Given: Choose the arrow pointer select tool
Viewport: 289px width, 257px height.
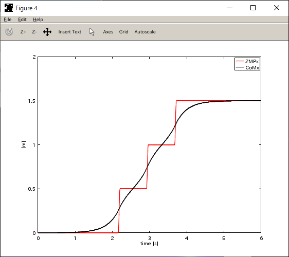Looking at the screenshot, I should pos(92,32).
